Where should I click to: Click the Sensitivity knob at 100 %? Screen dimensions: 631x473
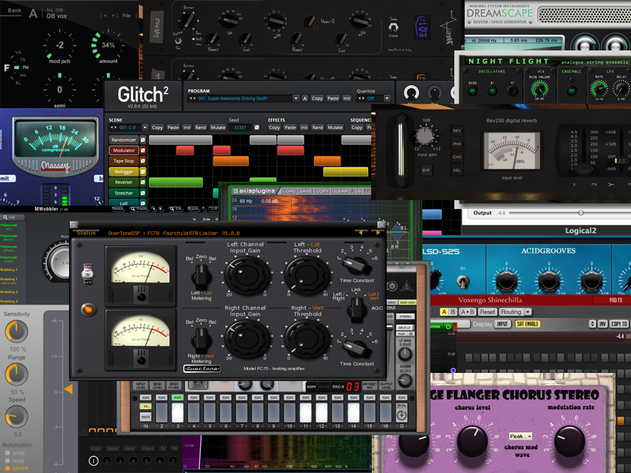point(16,331)
